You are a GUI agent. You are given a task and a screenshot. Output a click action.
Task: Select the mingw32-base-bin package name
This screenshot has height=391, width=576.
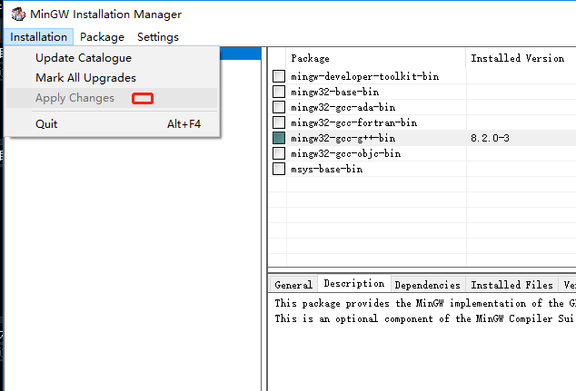tap(334, 92)
